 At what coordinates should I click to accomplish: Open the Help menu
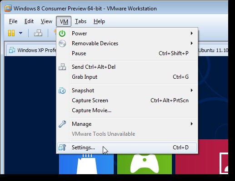[x=99, y=21]
